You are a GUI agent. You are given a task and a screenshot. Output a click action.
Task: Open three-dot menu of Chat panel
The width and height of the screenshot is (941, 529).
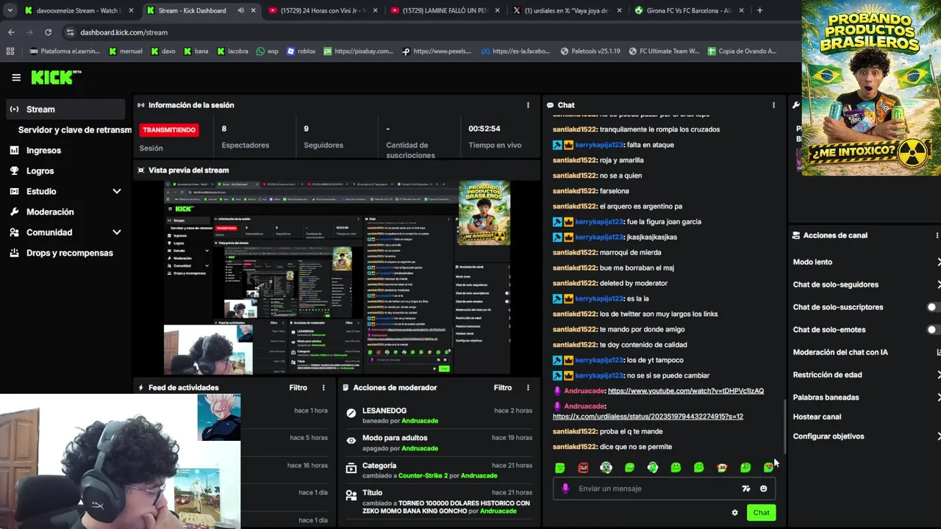click(773, 105)
